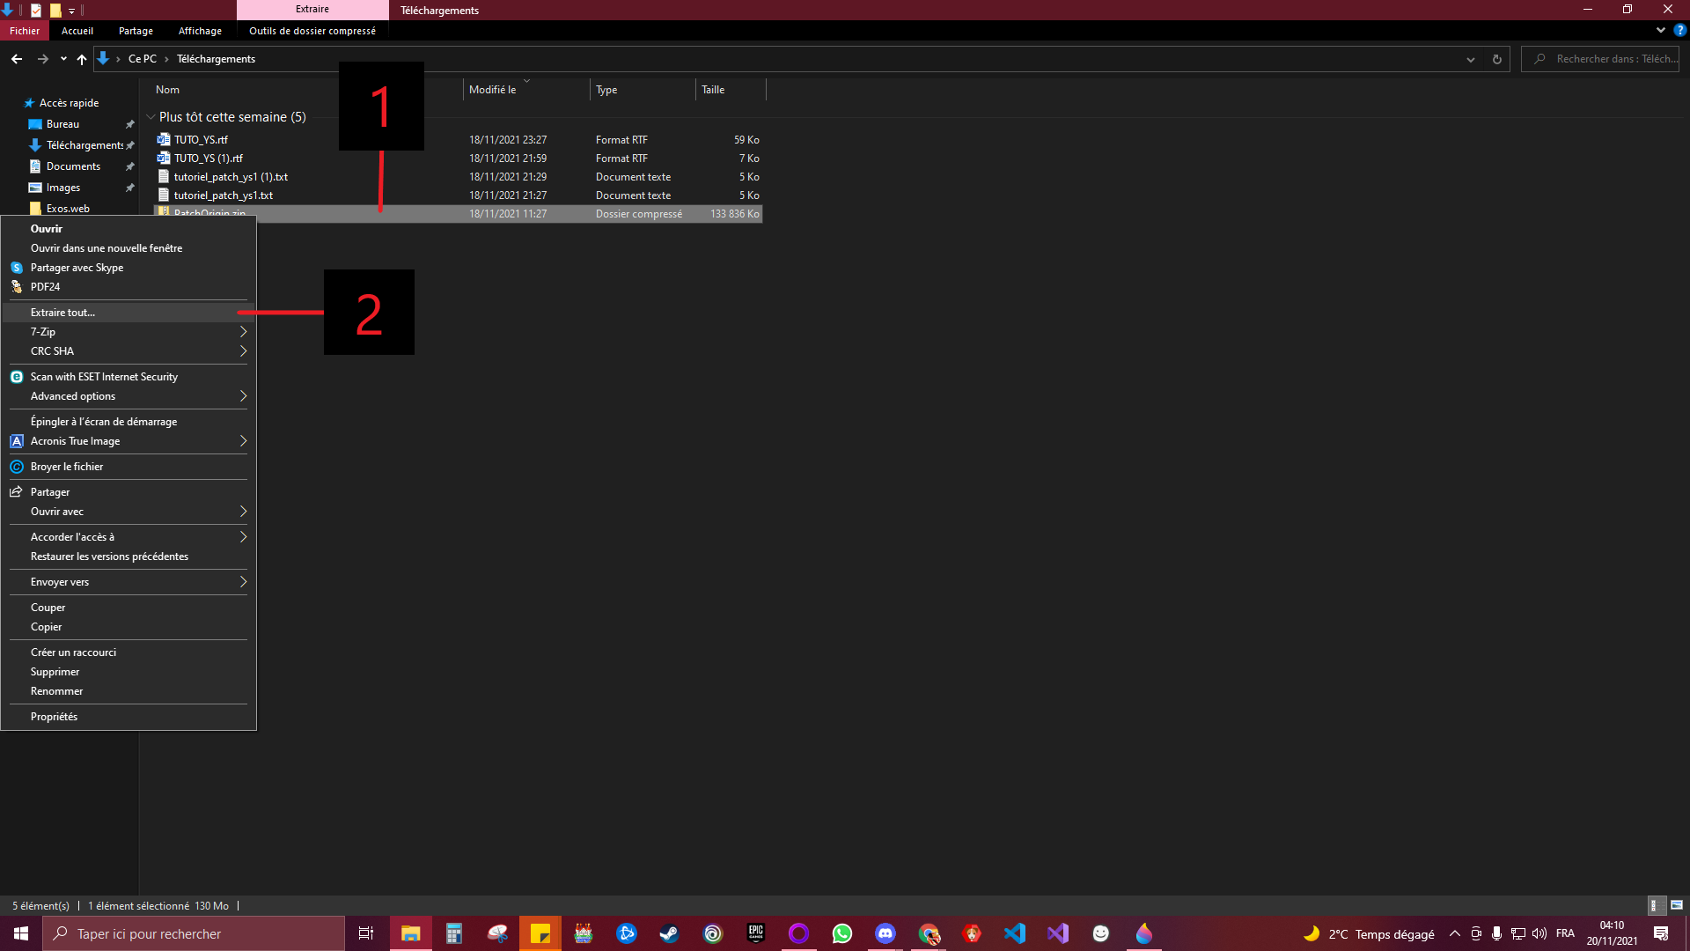
Task: Choose Propriétés from the context menu
Action: [x=54, y=717]
